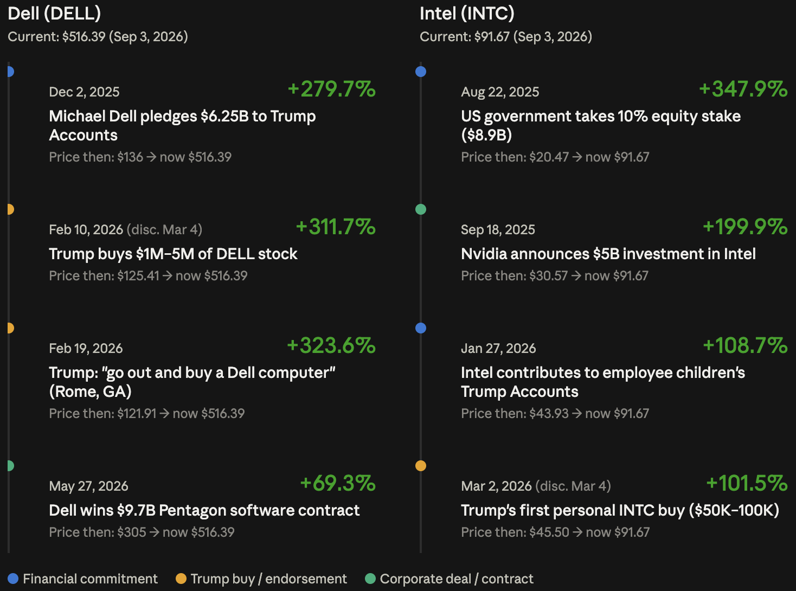Screen dimensions: 796x591
Task: Click the Feb 19, 2026 date label
Action: pos(86,349)
